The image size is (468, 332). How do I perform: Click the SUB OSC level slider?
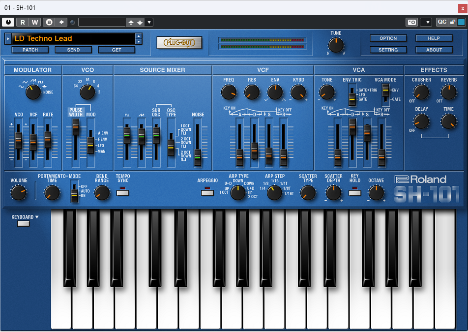156,143
